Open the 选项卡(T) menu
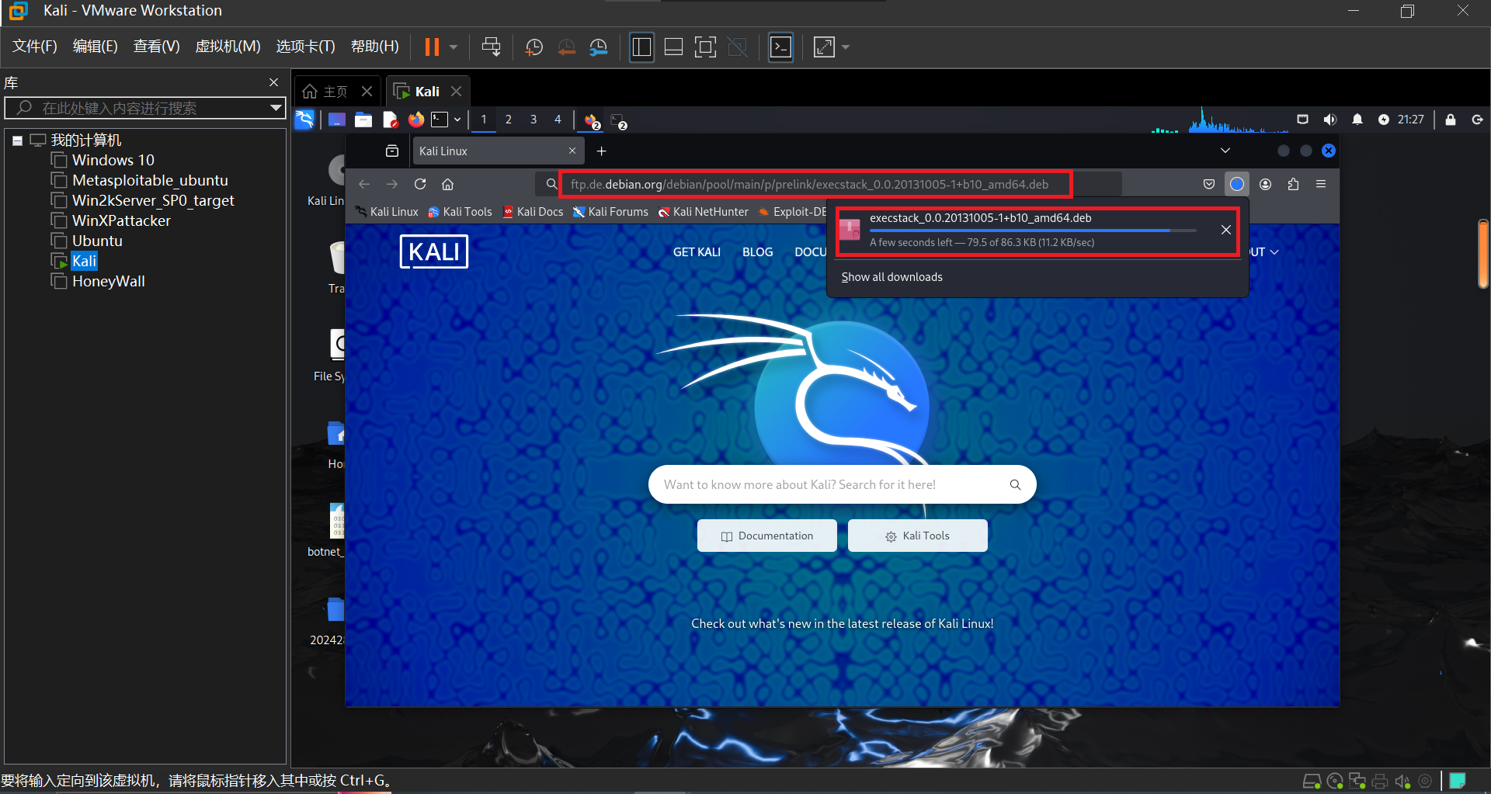This screenshot has width=1491, height=794. coord(305,47)
